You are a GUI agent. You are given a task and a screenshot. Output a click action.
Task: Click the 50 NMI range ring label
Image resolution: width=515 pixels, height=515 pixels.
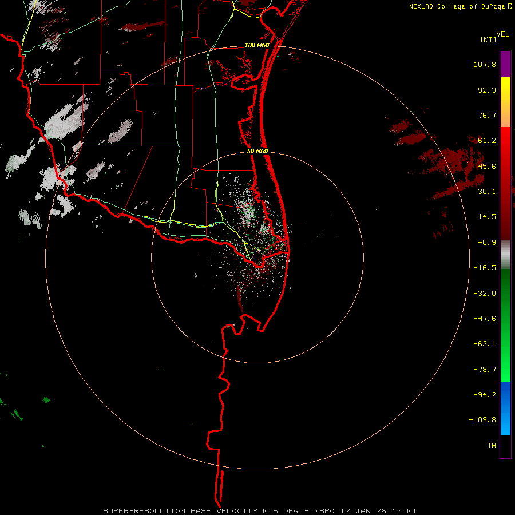click(x=257, y=151)
